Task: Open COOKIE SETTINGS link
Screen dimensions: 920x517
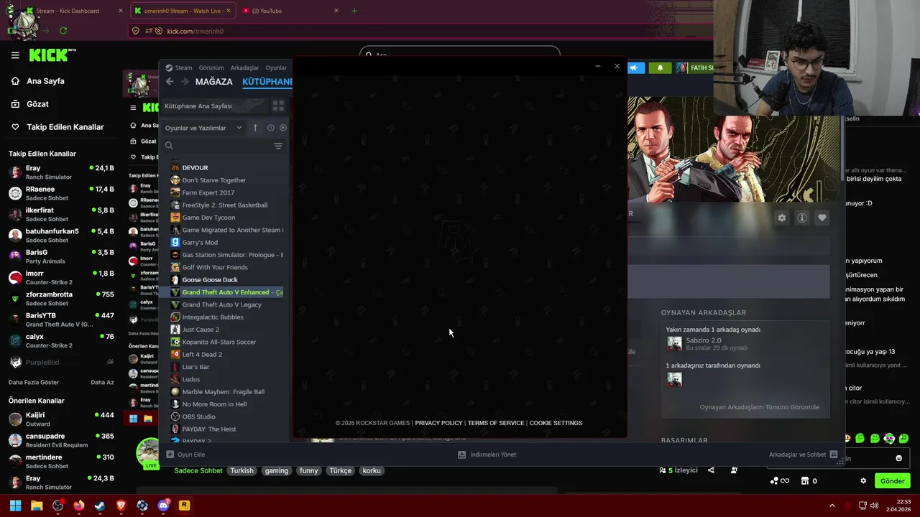Action: [x=556, y=423]
